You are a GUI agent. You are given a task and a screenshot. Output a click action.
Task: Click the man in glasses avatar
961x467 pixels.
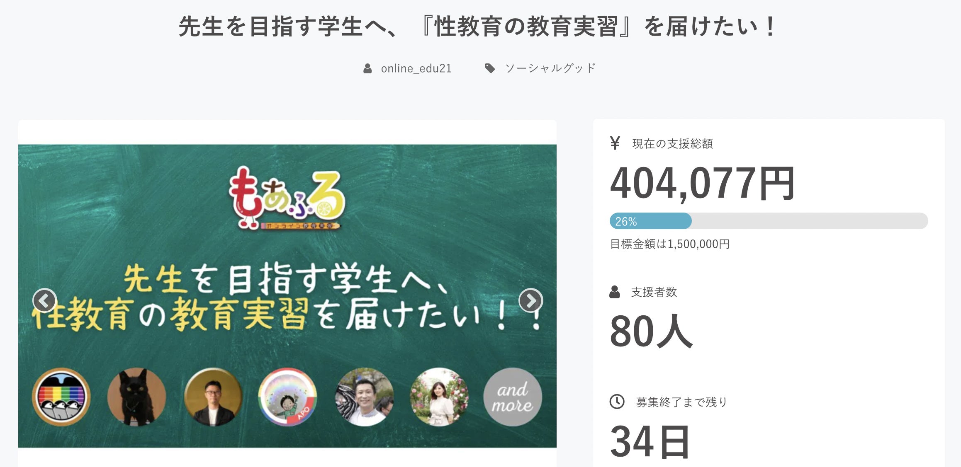tap(212, 397)
